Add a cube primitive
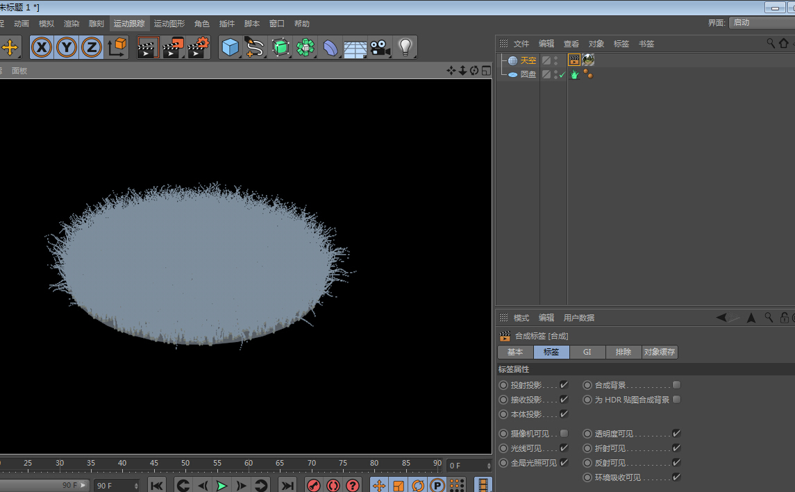This screenshot has width=795, height=492. (x=231, y=48)
